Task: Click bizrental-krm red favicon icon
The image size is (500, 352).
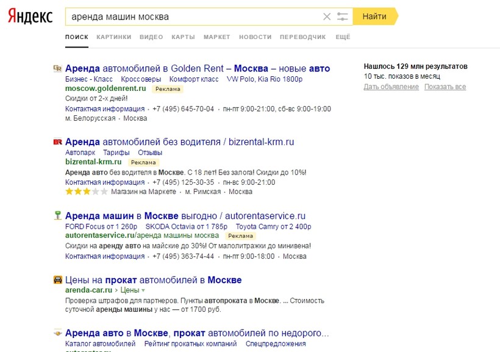Action: (x=57, y=142)
